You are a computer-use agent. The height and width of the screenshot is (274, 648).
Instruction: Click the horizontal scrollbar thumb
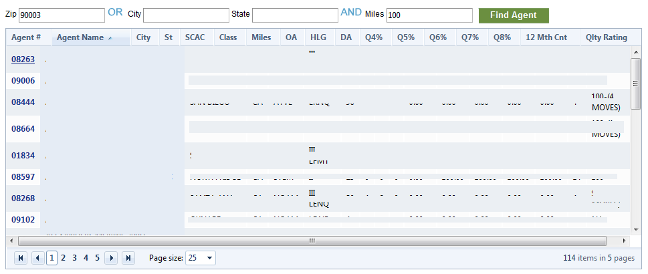312,241
